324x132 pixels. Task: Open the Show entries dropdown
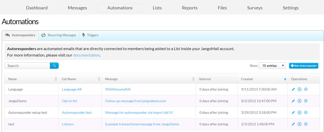pos(272,66)
